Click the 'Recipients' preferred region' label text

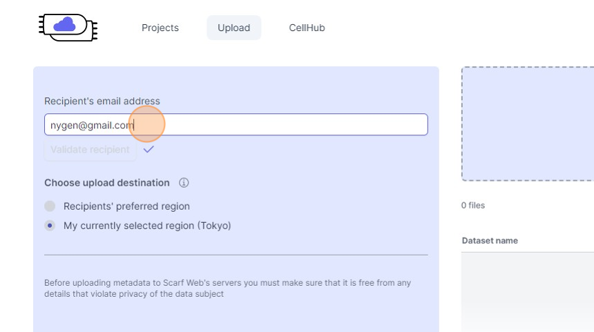tap(126, 206)
